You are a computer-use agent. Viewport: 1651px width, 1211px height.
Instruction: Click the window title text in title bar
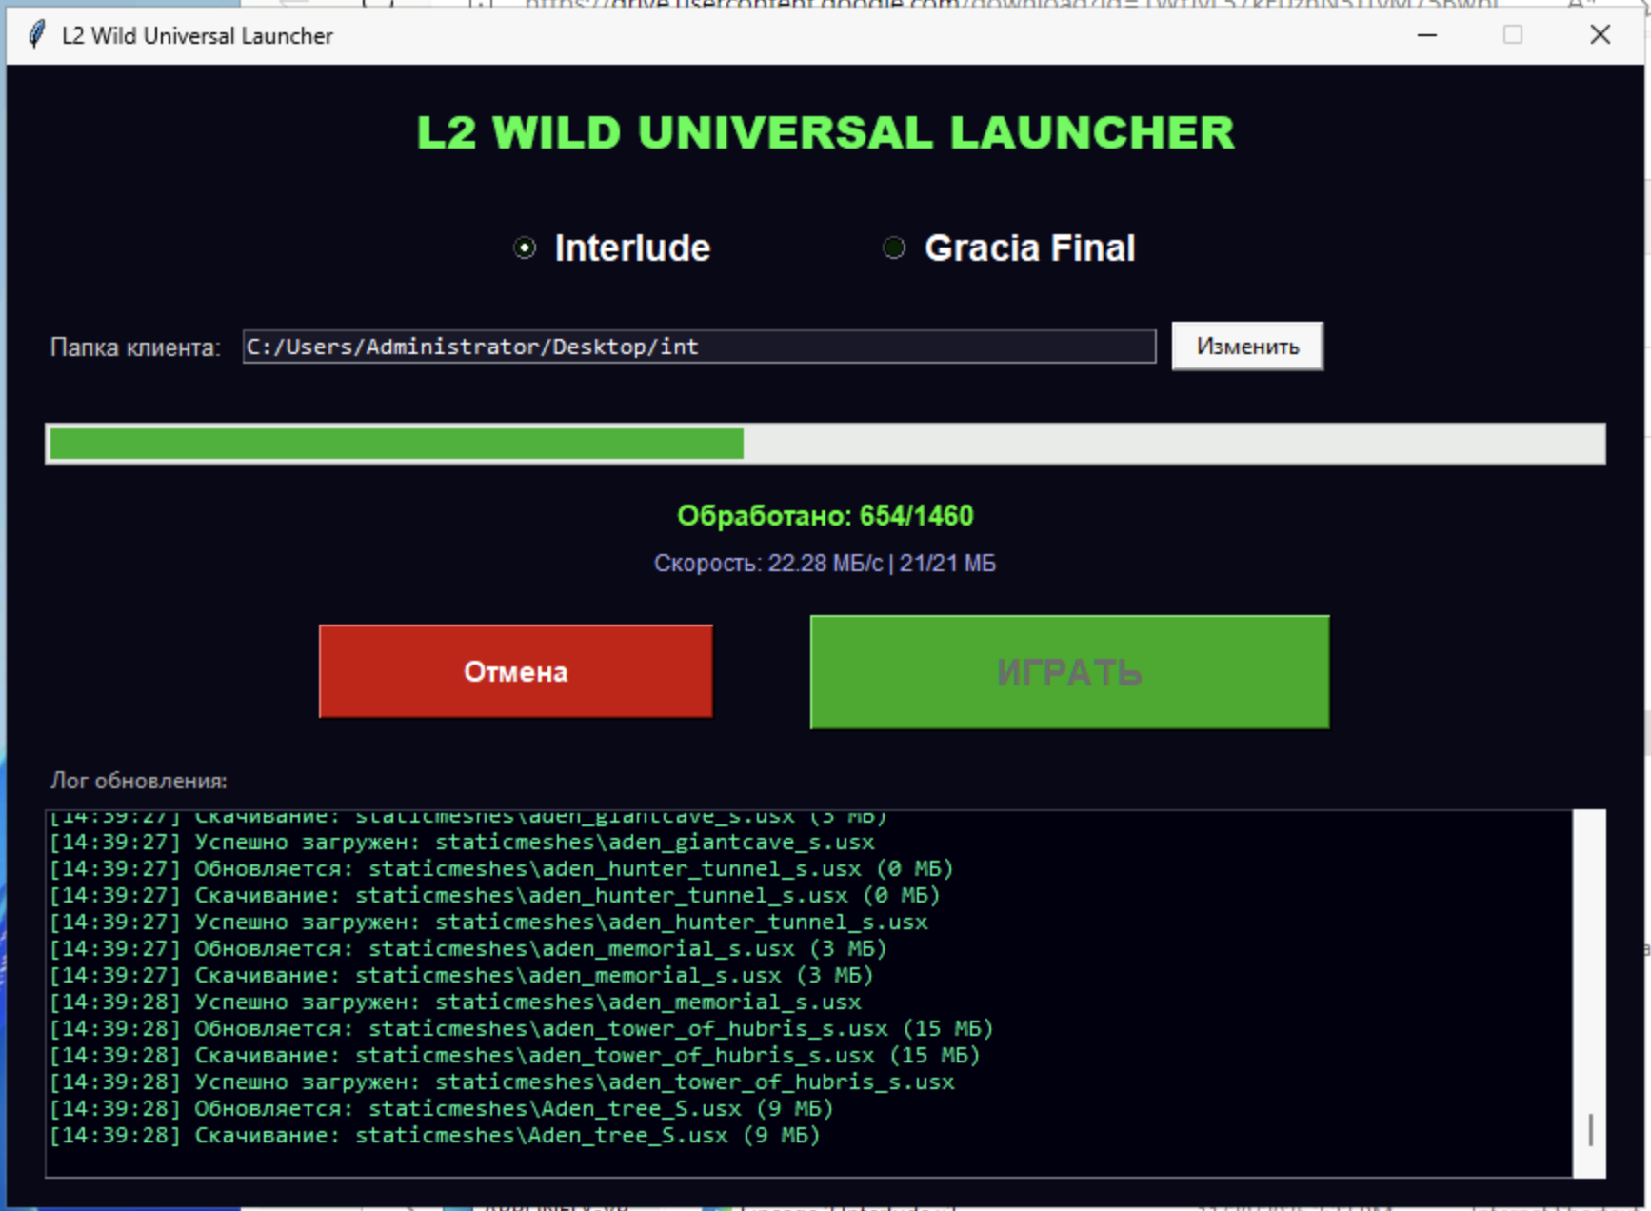click(x=197, y=36)
